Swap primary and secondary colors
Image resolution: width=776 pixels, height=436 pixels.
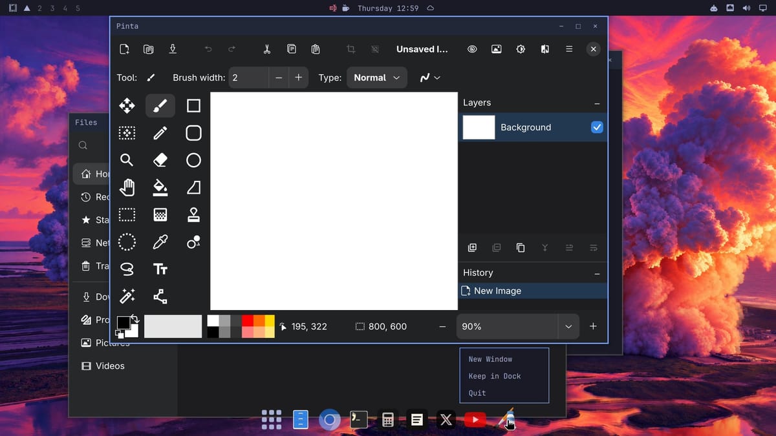pyautogui.click(x=135, y=318)
